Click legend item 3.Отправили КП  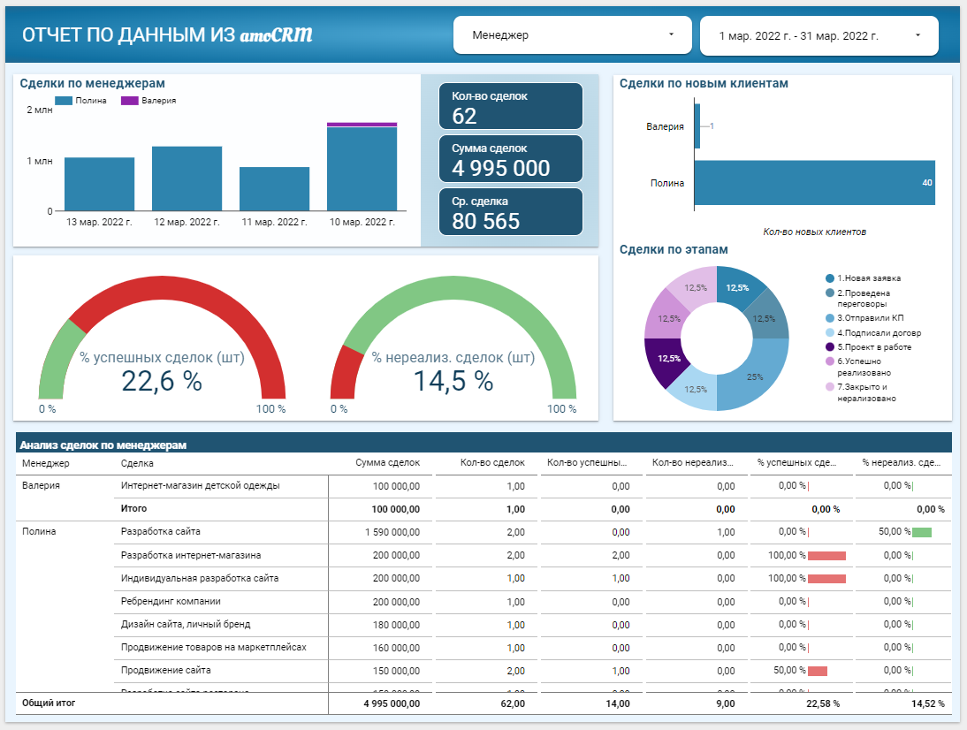pyautogui.click(x=864, y=318)
